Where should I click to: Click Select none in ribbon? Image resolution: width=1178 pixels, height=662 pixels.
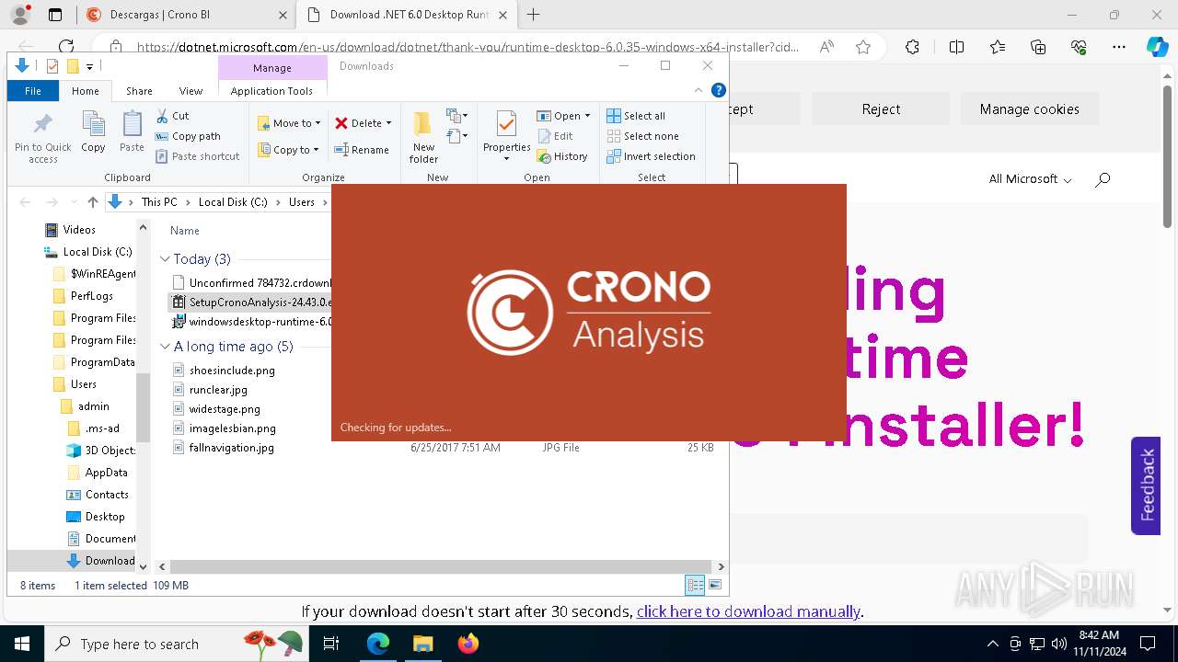(642, 136)
